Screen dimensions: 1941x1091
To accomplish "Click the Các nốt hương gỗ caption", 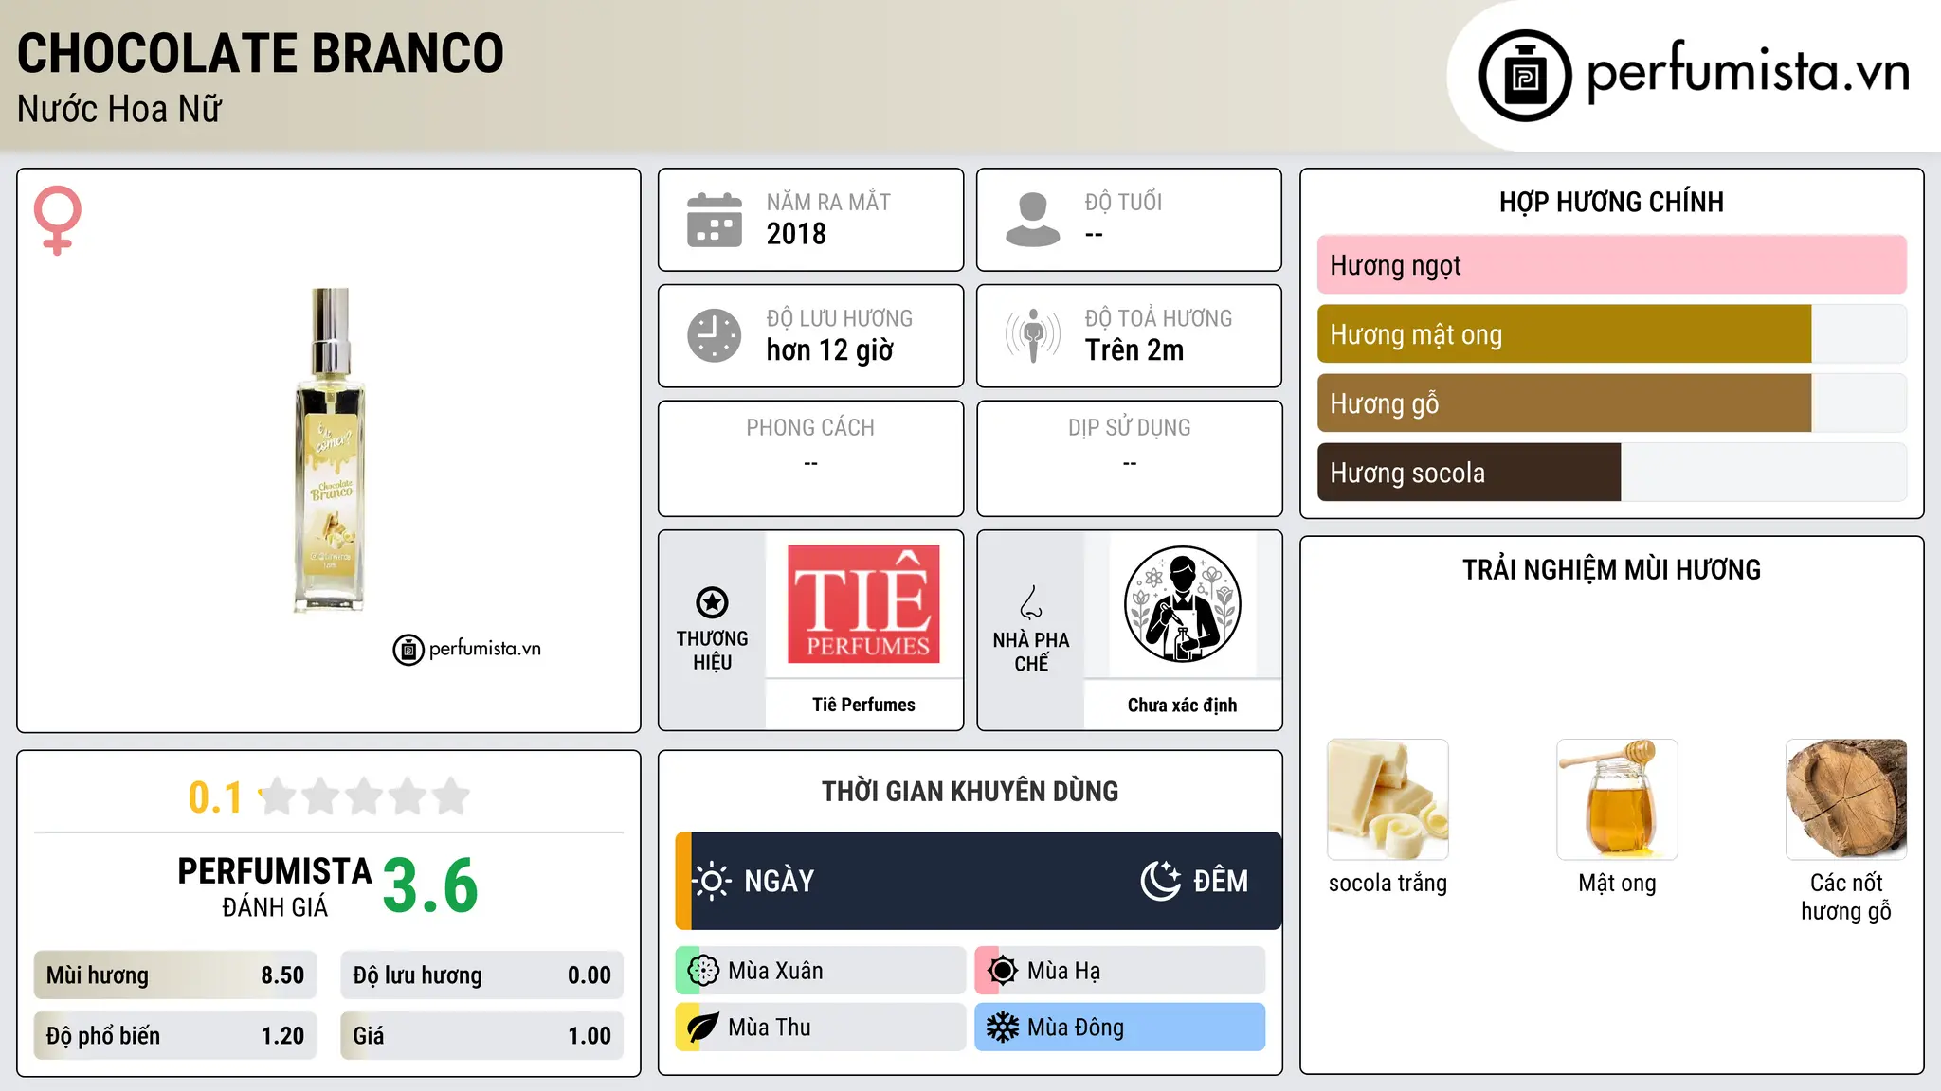I will pyautogui.click(x=1846, y=897).
